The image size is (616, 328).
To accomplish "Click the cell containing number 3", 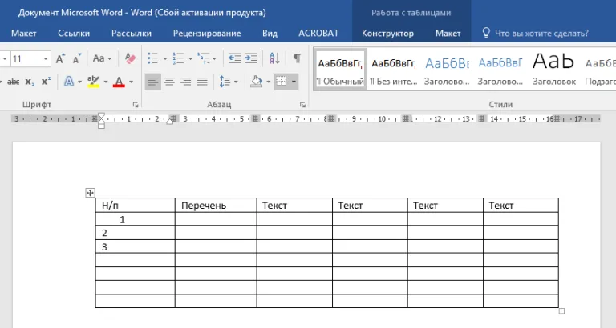I will point(135,246).
